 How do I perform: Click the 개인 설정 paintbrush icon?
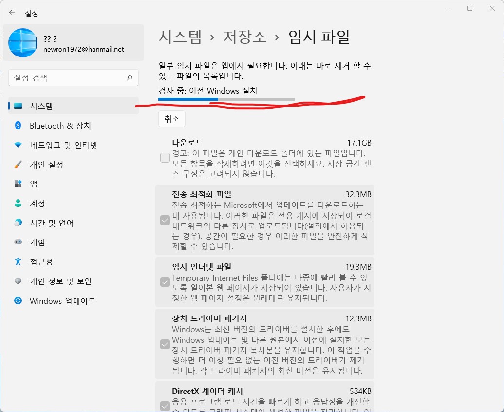pyautogui.click(x=19, y=164)
